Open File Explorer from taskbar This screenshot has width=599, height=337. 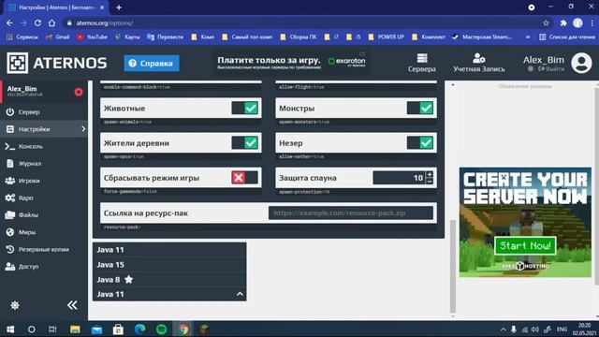pos(75,329)
